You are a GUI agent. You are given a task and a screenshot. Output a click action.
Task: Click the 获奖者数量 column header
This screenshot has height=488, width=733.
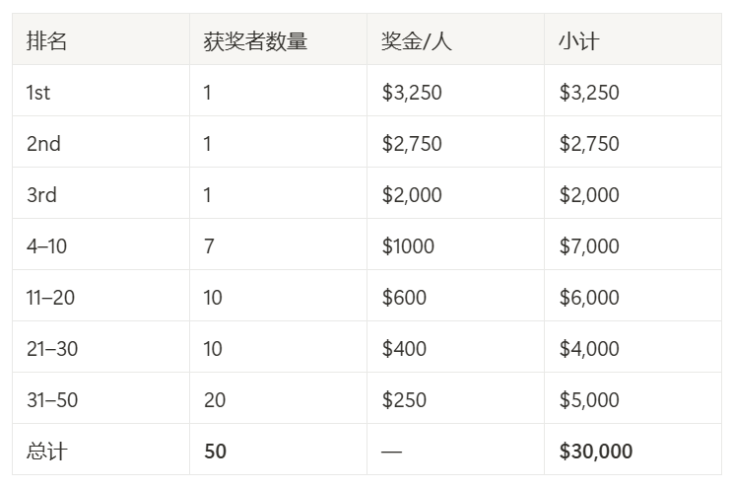255,41
